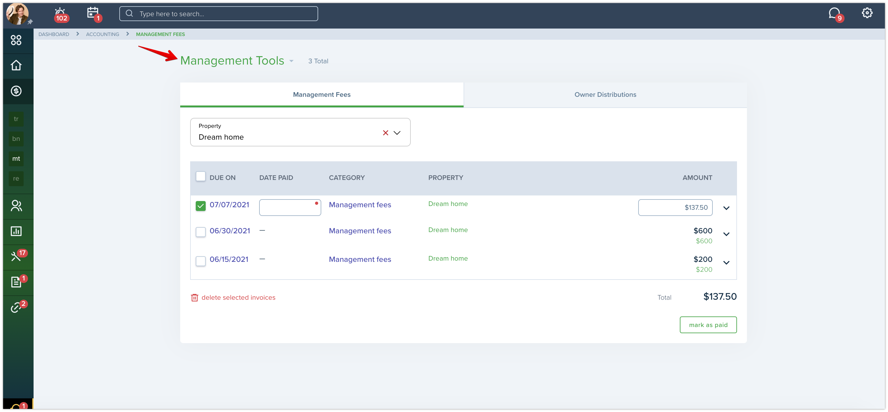Click the PROPERTY column header
This screenshot has height=412, width=888.
[x=445, y=177]
